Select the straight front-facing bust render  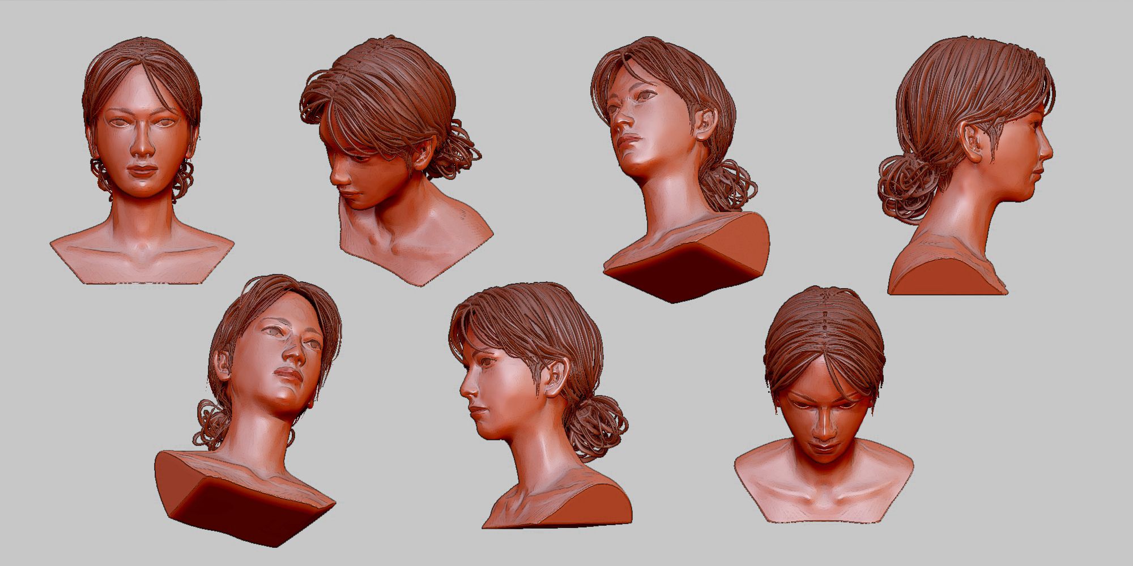click(x=142, y=161)
